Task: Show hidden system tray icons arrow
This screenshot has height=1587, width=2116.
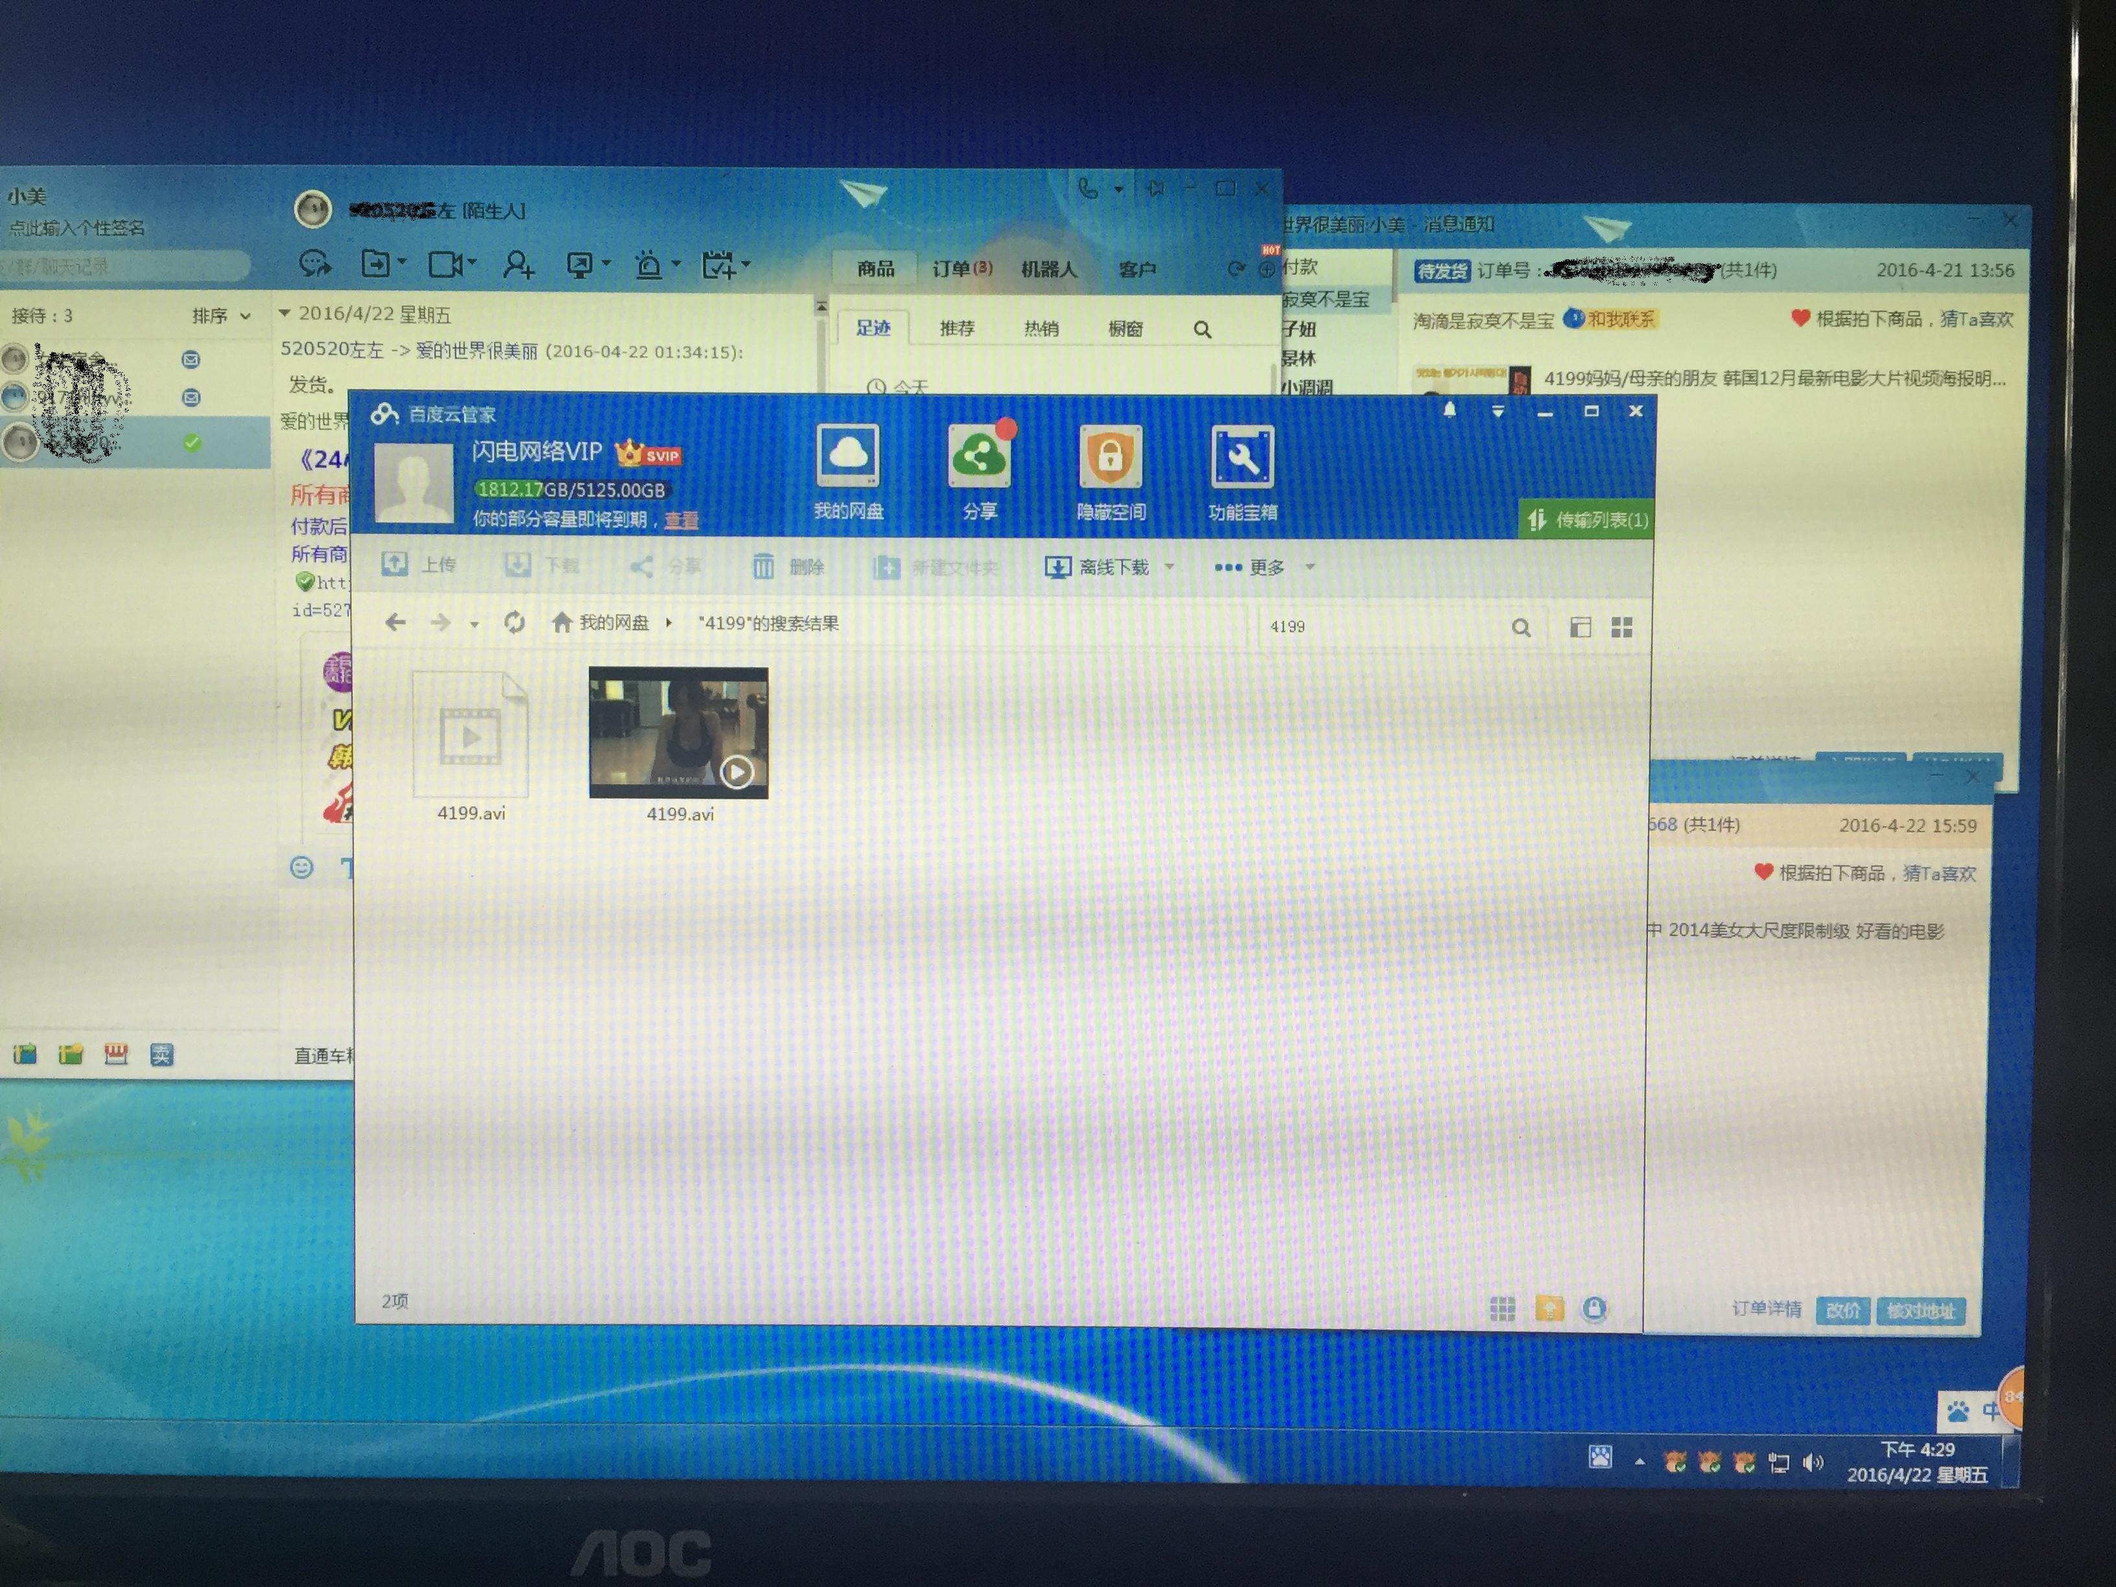Action: coord(1640,1462)
